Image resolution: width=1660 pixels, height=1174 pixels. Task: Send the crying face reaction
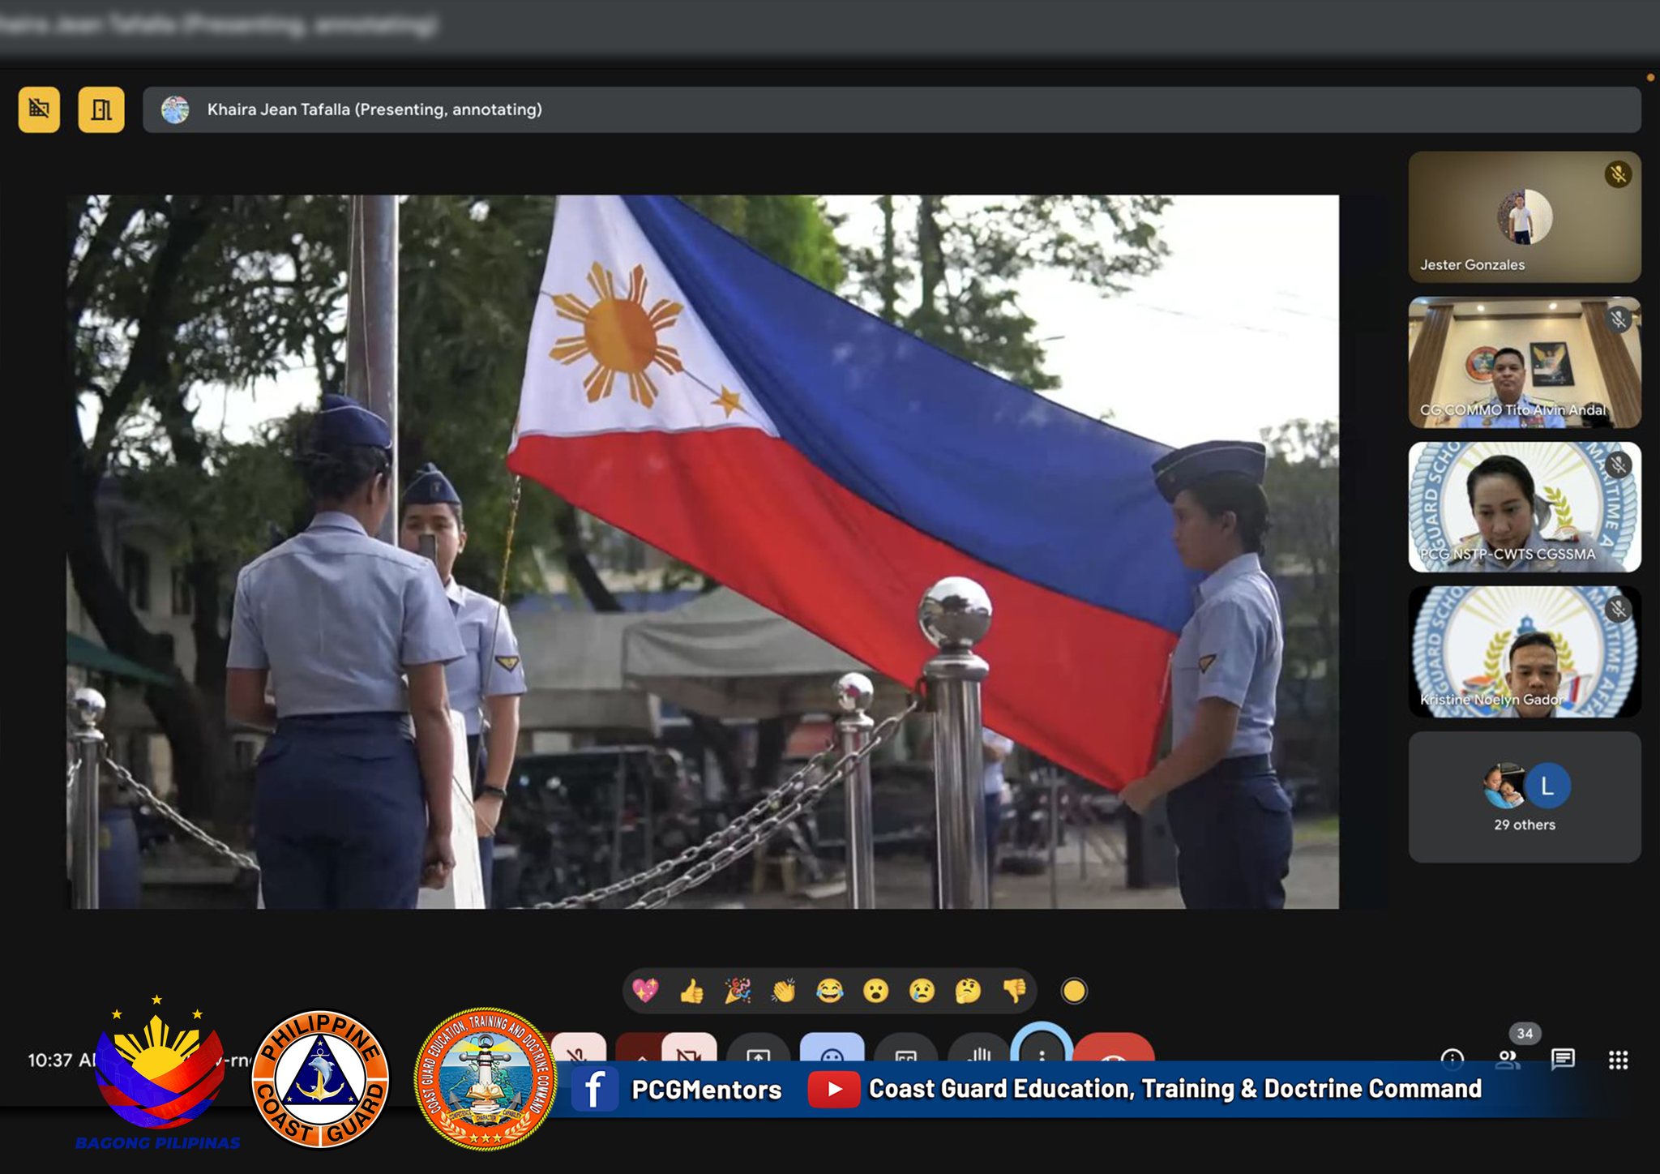pos(922,991)
